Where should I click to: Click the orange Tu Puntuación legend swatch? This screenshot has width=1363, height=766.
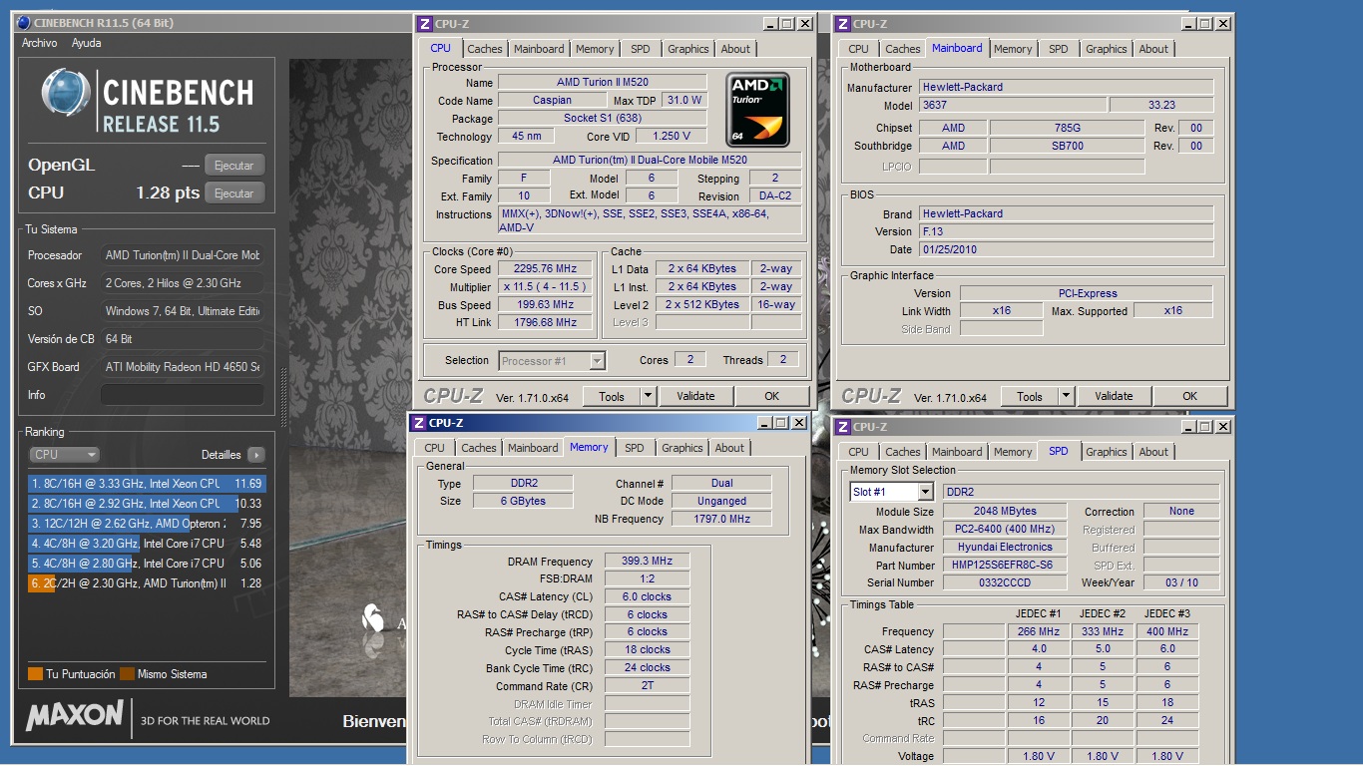35,674
